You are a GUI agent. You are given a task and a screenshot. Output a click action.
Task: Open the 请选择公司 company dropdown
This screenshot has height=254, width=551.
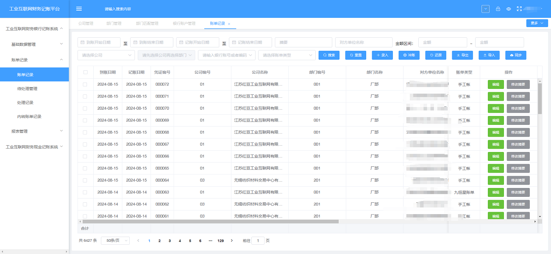pyautogui.click(x=106, y=55)
